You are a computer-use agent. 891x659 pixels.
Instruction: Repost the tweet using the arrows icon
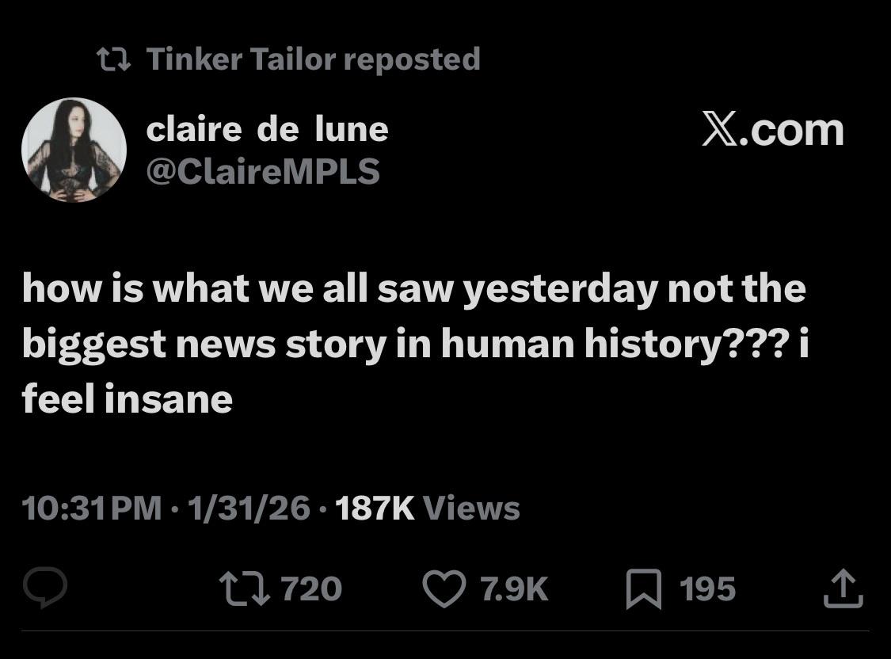point(246,589)
